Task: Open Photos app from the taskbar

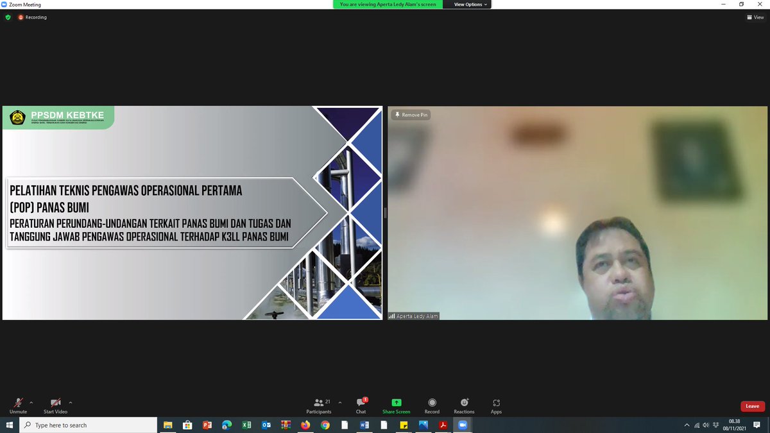Action: 424,425
